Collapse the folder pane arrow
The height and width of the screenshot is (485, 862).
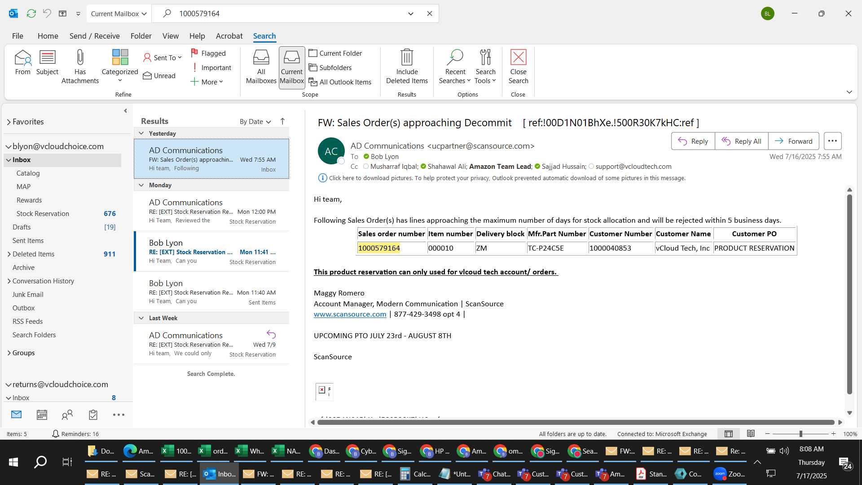(125, 111)
